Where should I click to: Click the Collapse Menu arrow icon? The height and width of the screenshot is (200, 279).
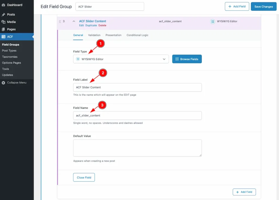4,83
